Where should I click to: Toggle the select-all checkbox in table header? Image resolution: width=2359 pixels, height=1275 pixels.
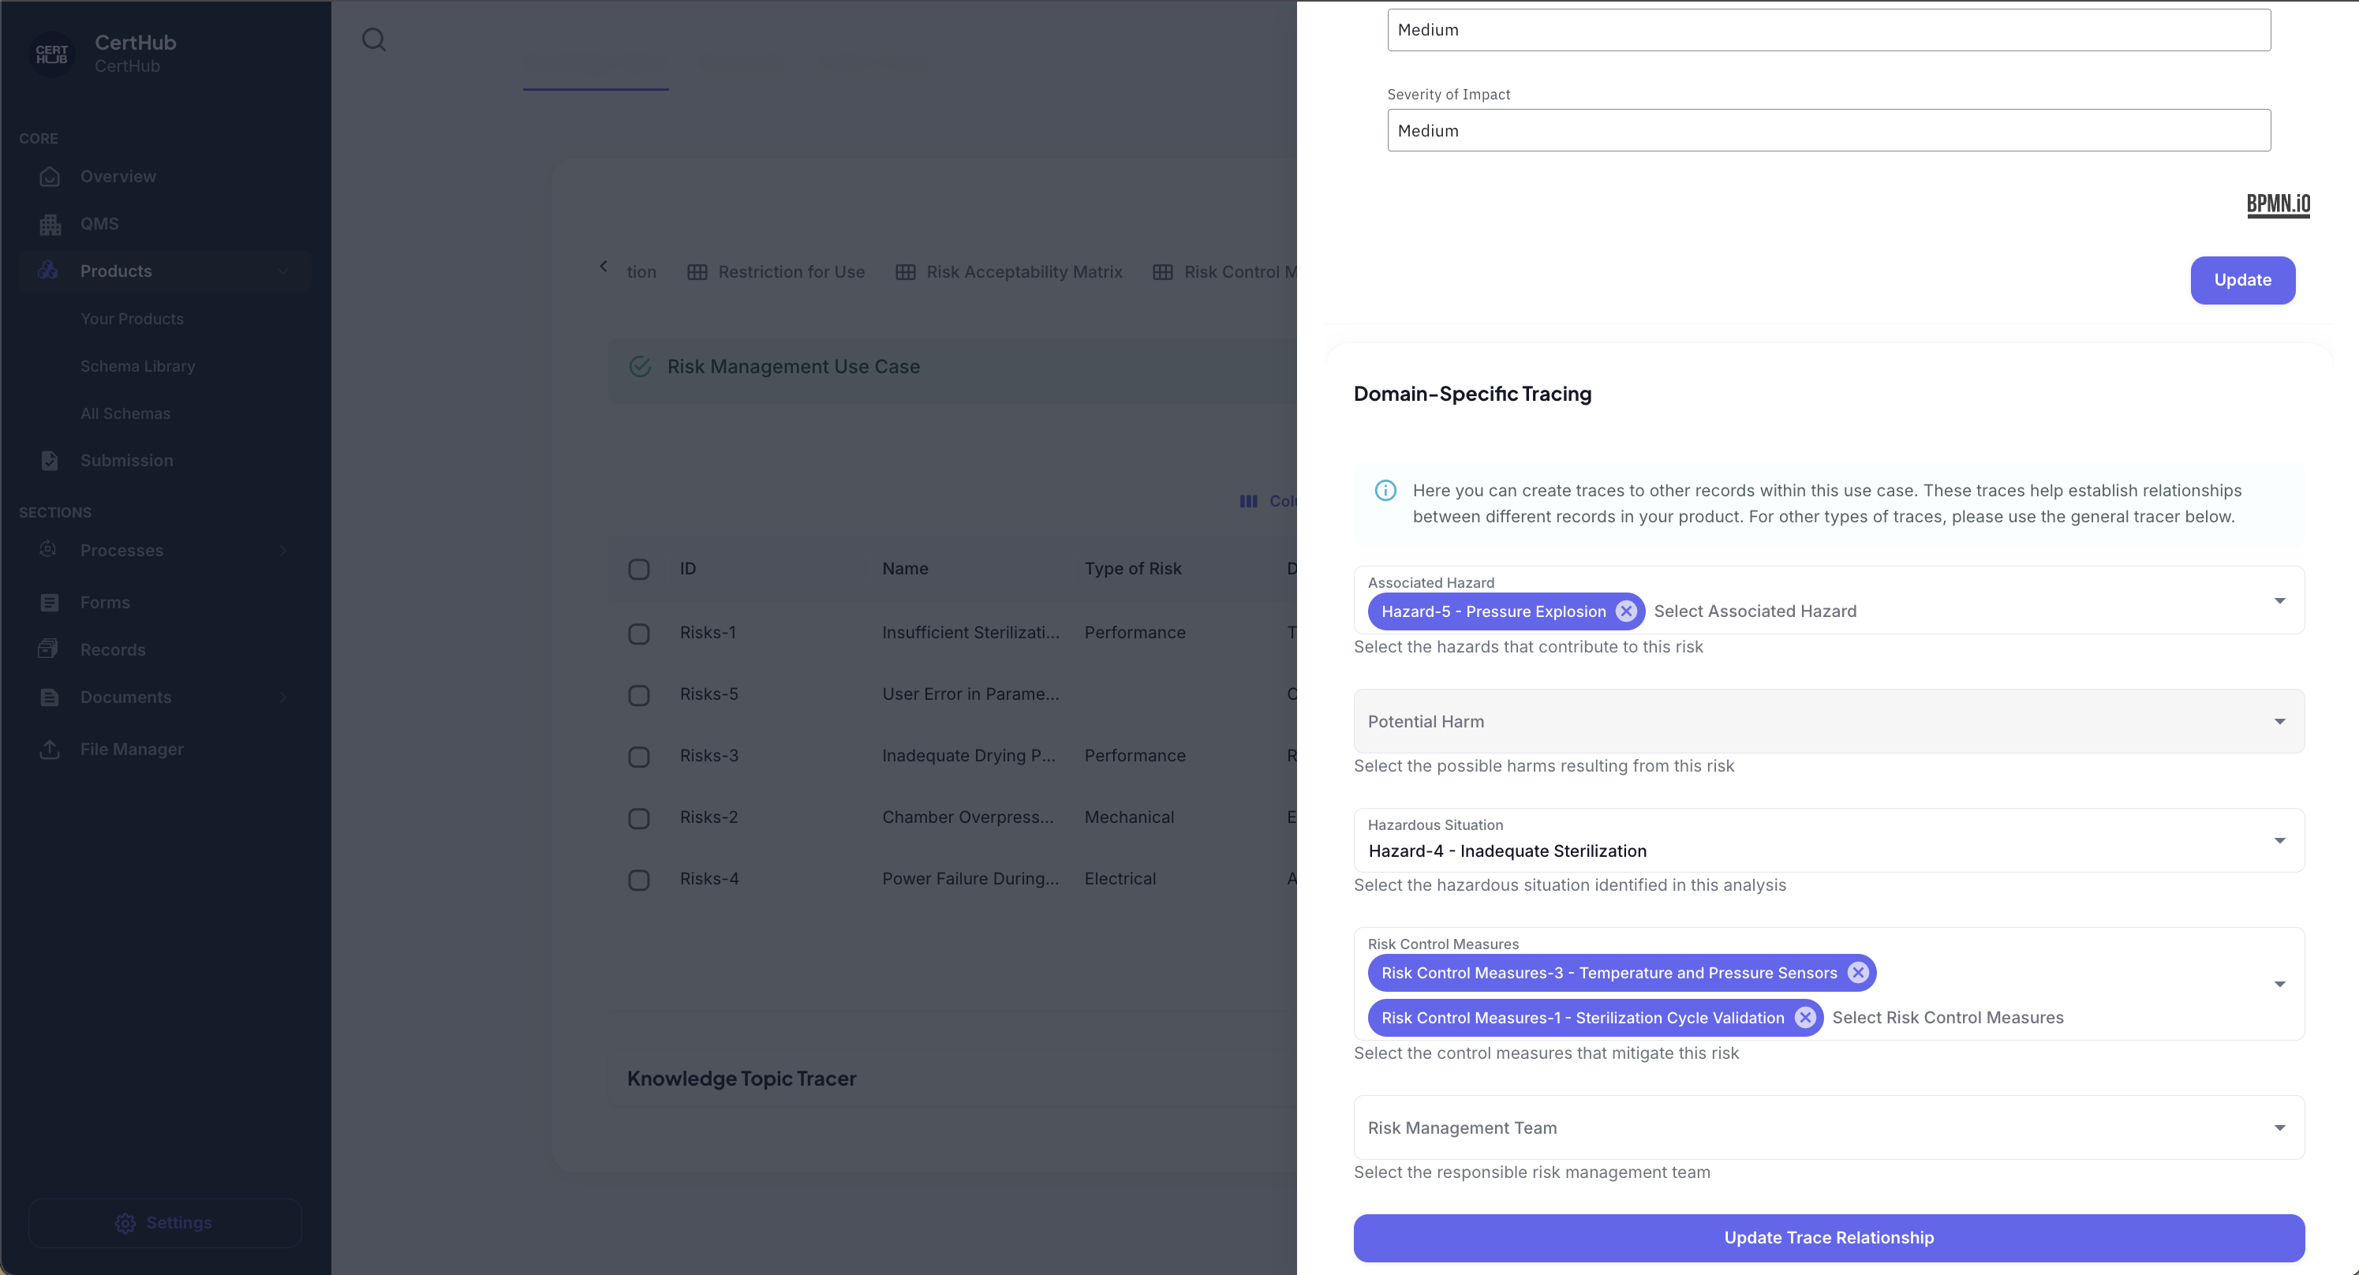638,569
